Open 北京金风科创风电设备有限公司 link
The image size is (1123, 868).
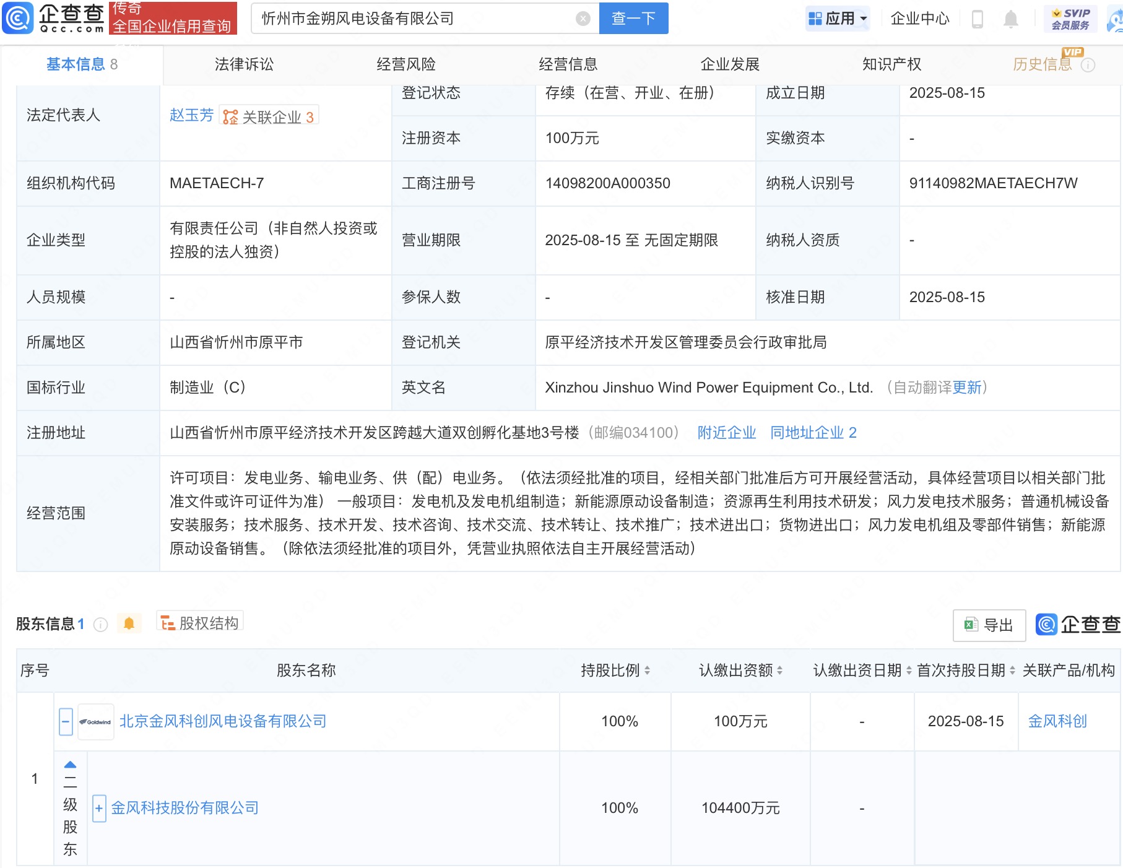point(223,722)
